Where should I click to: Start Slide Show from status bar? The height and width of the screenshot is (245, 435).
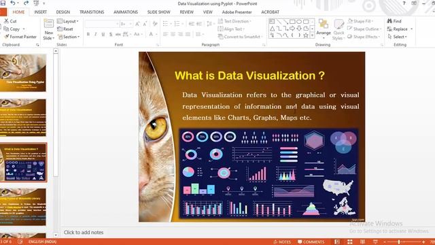click(x=375, y=242)
